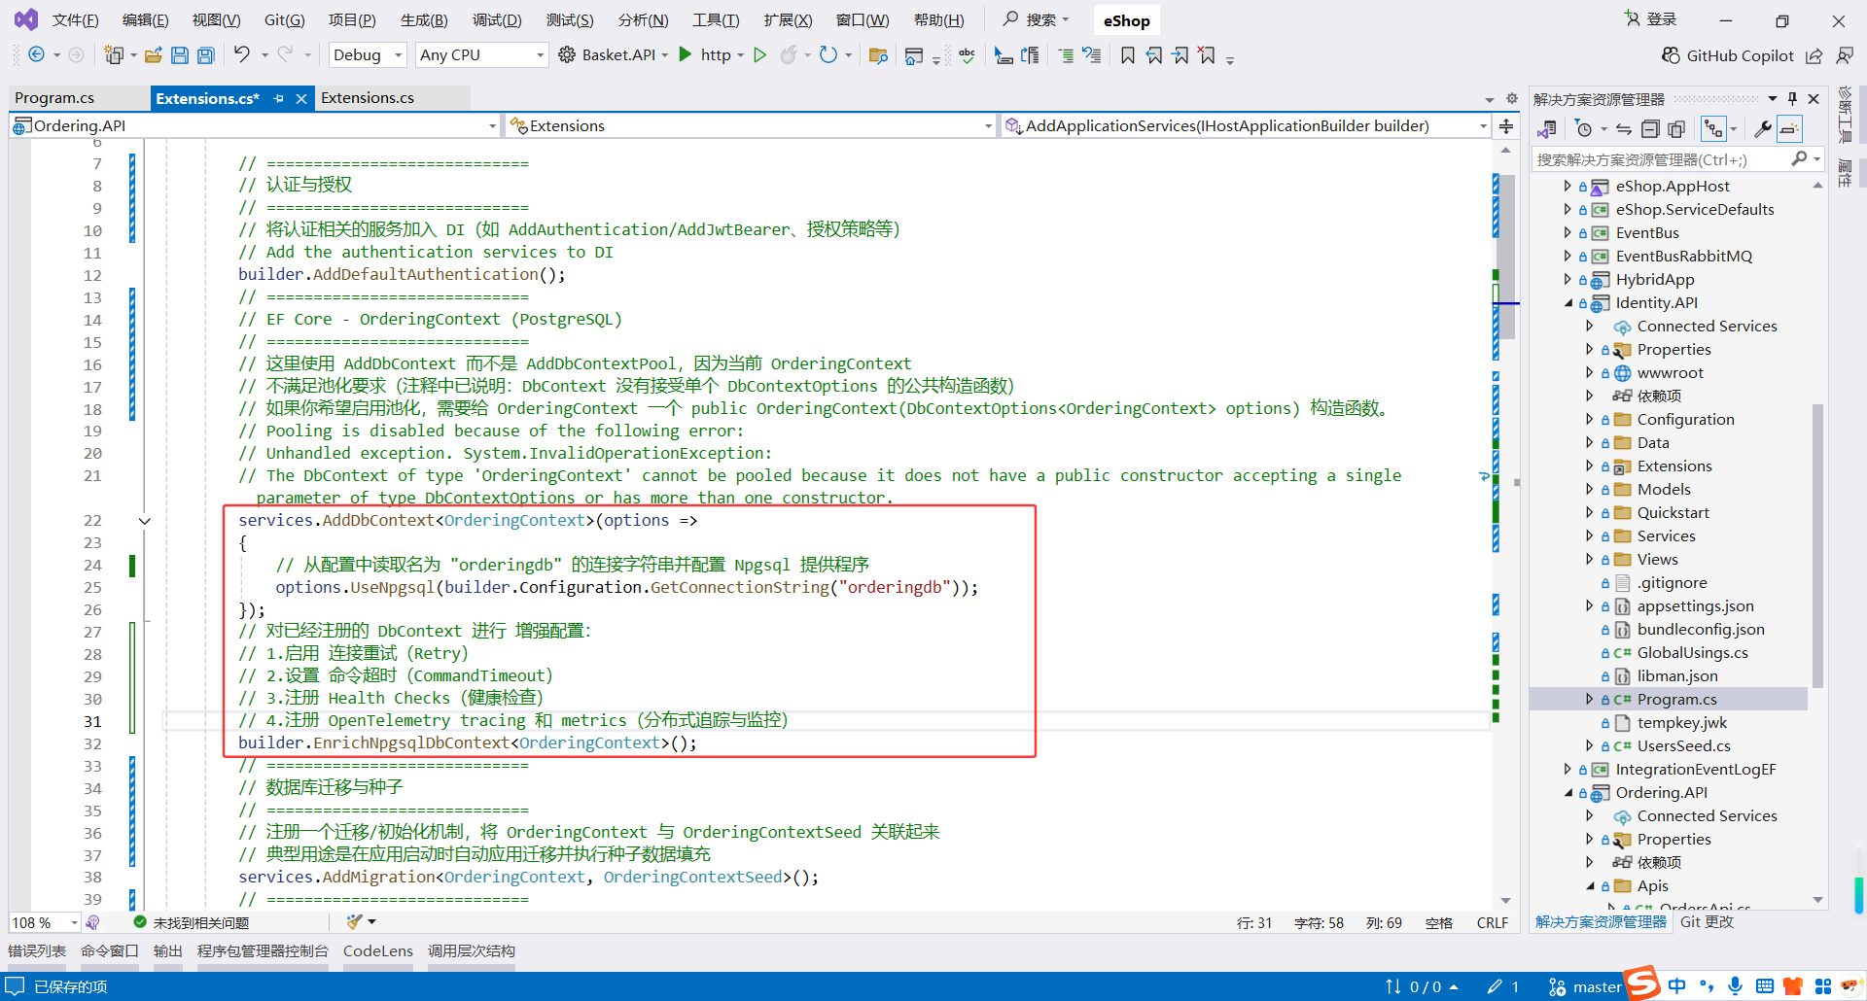Pin the Solution Explorer panel
Image resolution: width=1867 pixels, height=1001 pixels.
[1792, 98]
